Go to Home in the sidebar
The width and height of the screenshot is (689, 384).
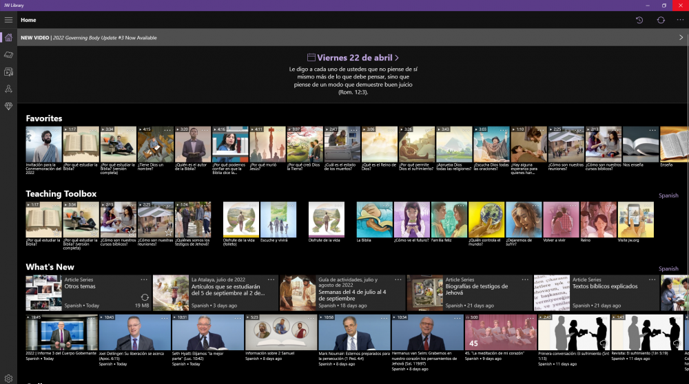point(8,37)
